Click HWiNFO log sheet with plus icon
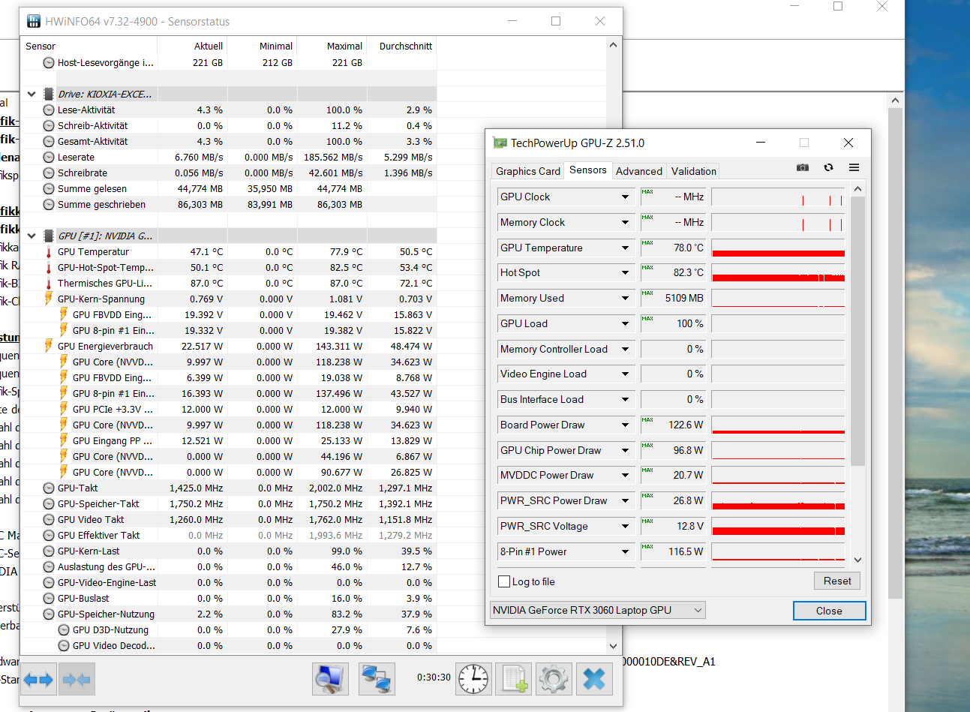 pyautogui.click(x=514, y=680)
